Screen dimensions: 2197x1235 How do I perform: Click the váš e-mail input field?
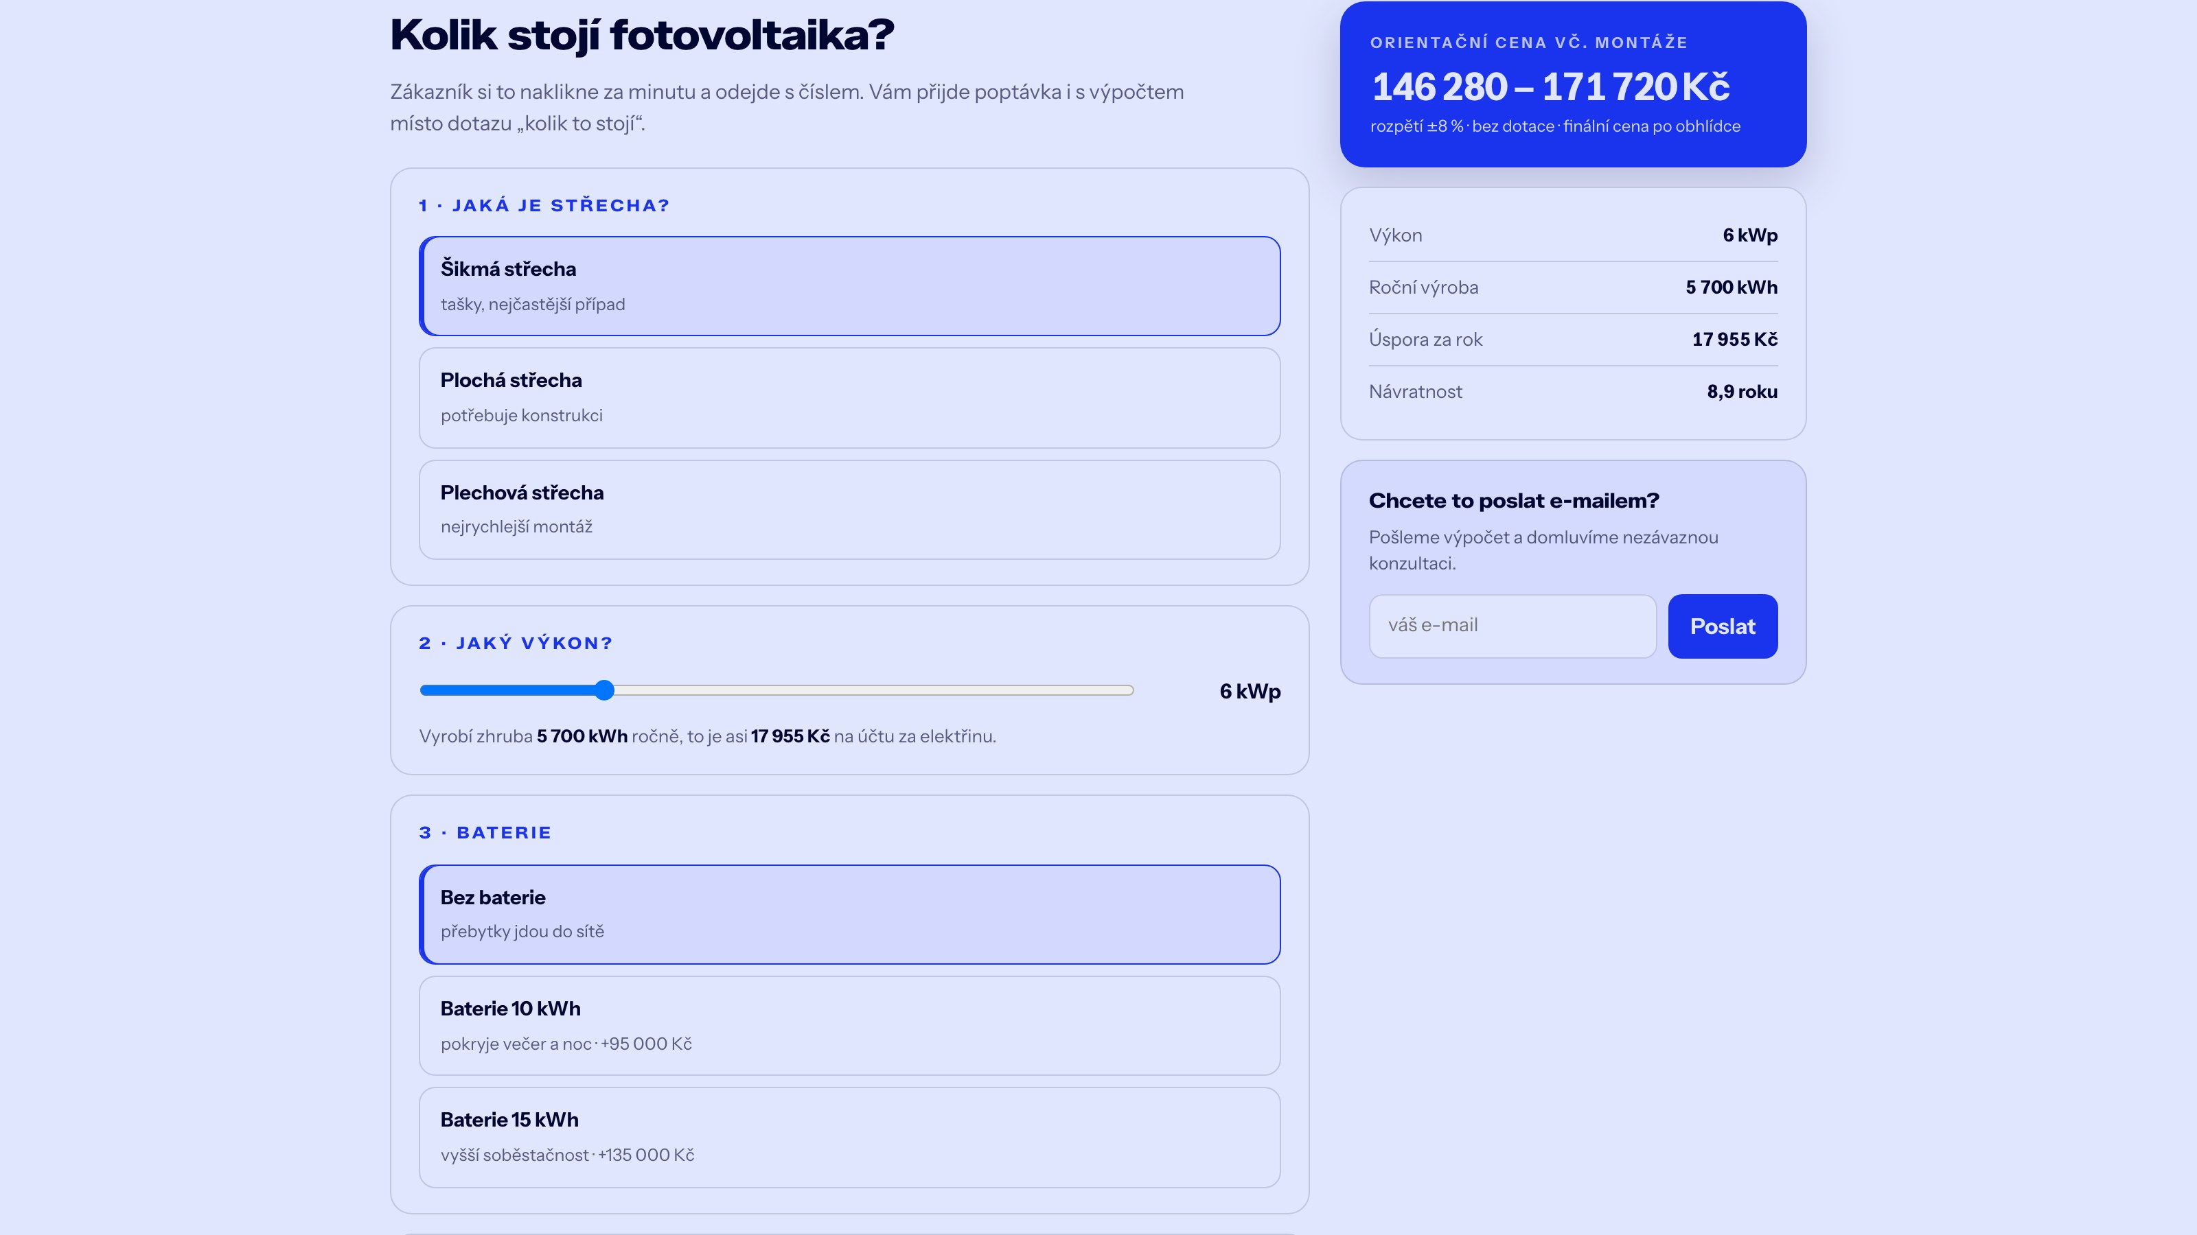click(x=1512, y=626)
